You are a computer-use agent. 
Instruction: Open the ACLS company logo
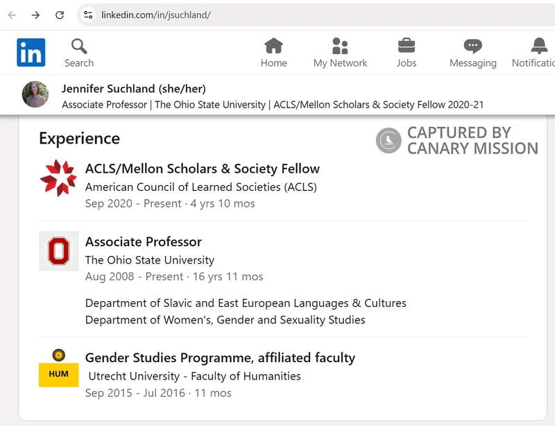pyautogui.click(x=58, y=178)
